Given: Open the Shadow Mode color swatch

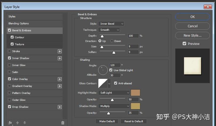Looking at the screenshot, I should (x=135, y=106).
